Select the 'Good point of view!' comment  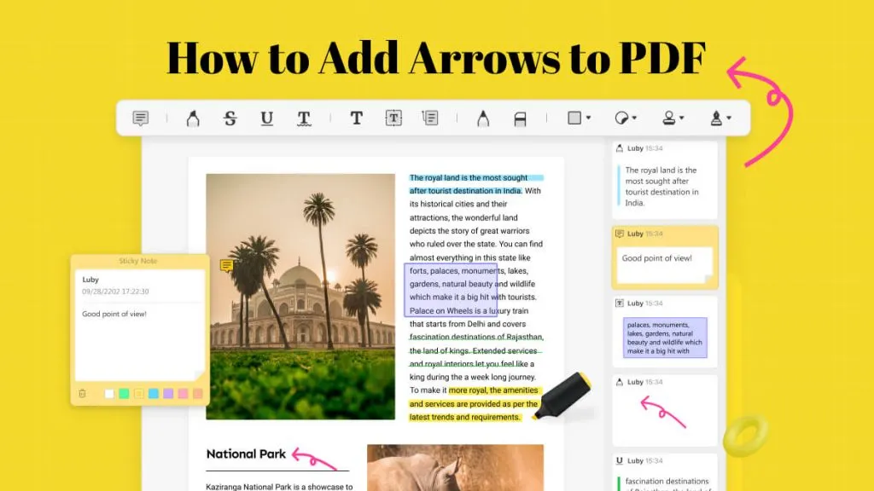pyautogui.click(x=665, y=258)
